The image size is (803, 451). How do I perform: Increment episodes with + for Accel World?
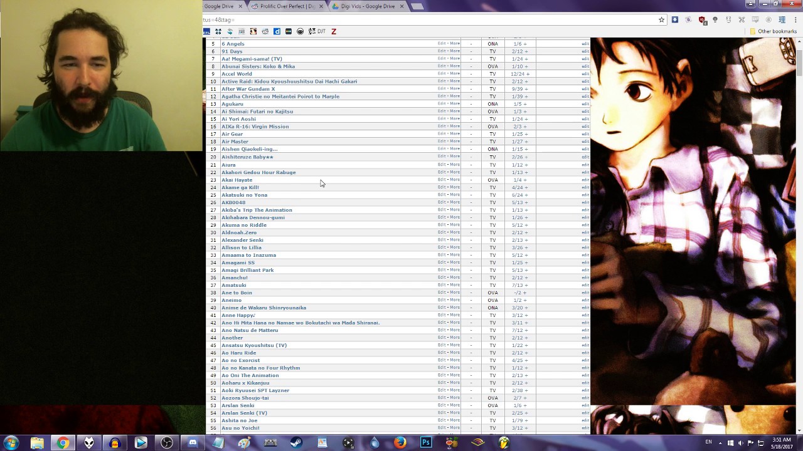pyautogui.click(x=528, y=74)
